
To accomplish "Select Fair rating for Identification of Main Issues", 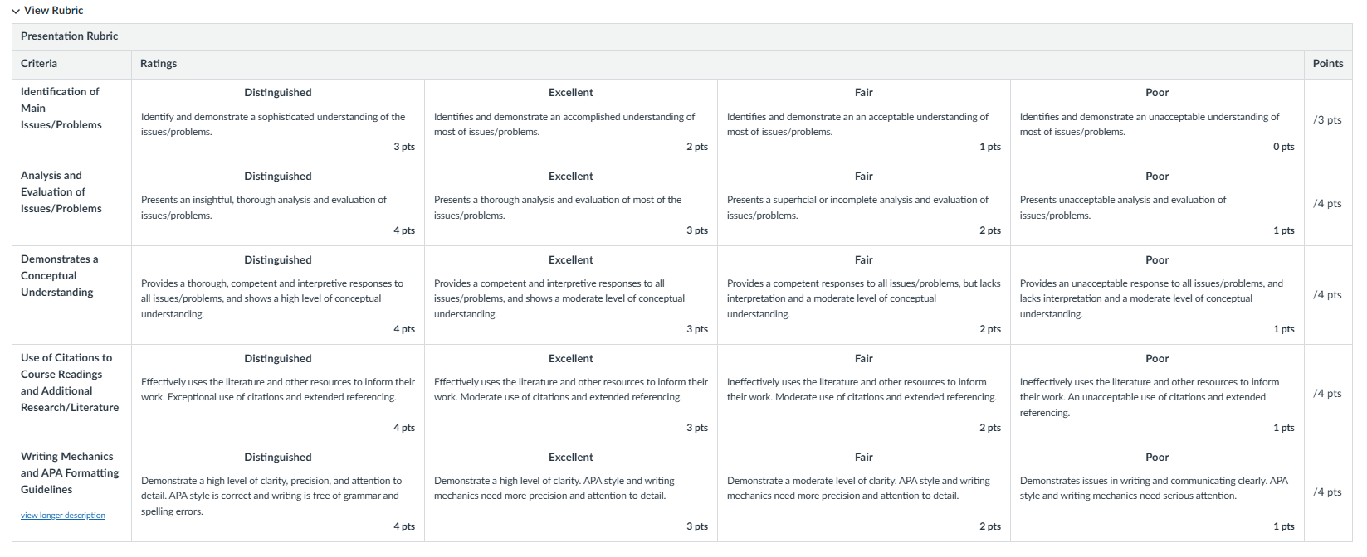I will point(864,120).
